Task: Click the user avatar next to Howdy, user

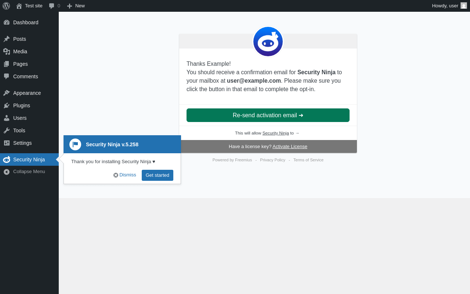Action: 464,6
